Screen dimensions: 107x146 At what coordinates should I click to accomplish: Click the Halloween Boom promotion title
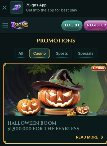[x=43, y=126]
